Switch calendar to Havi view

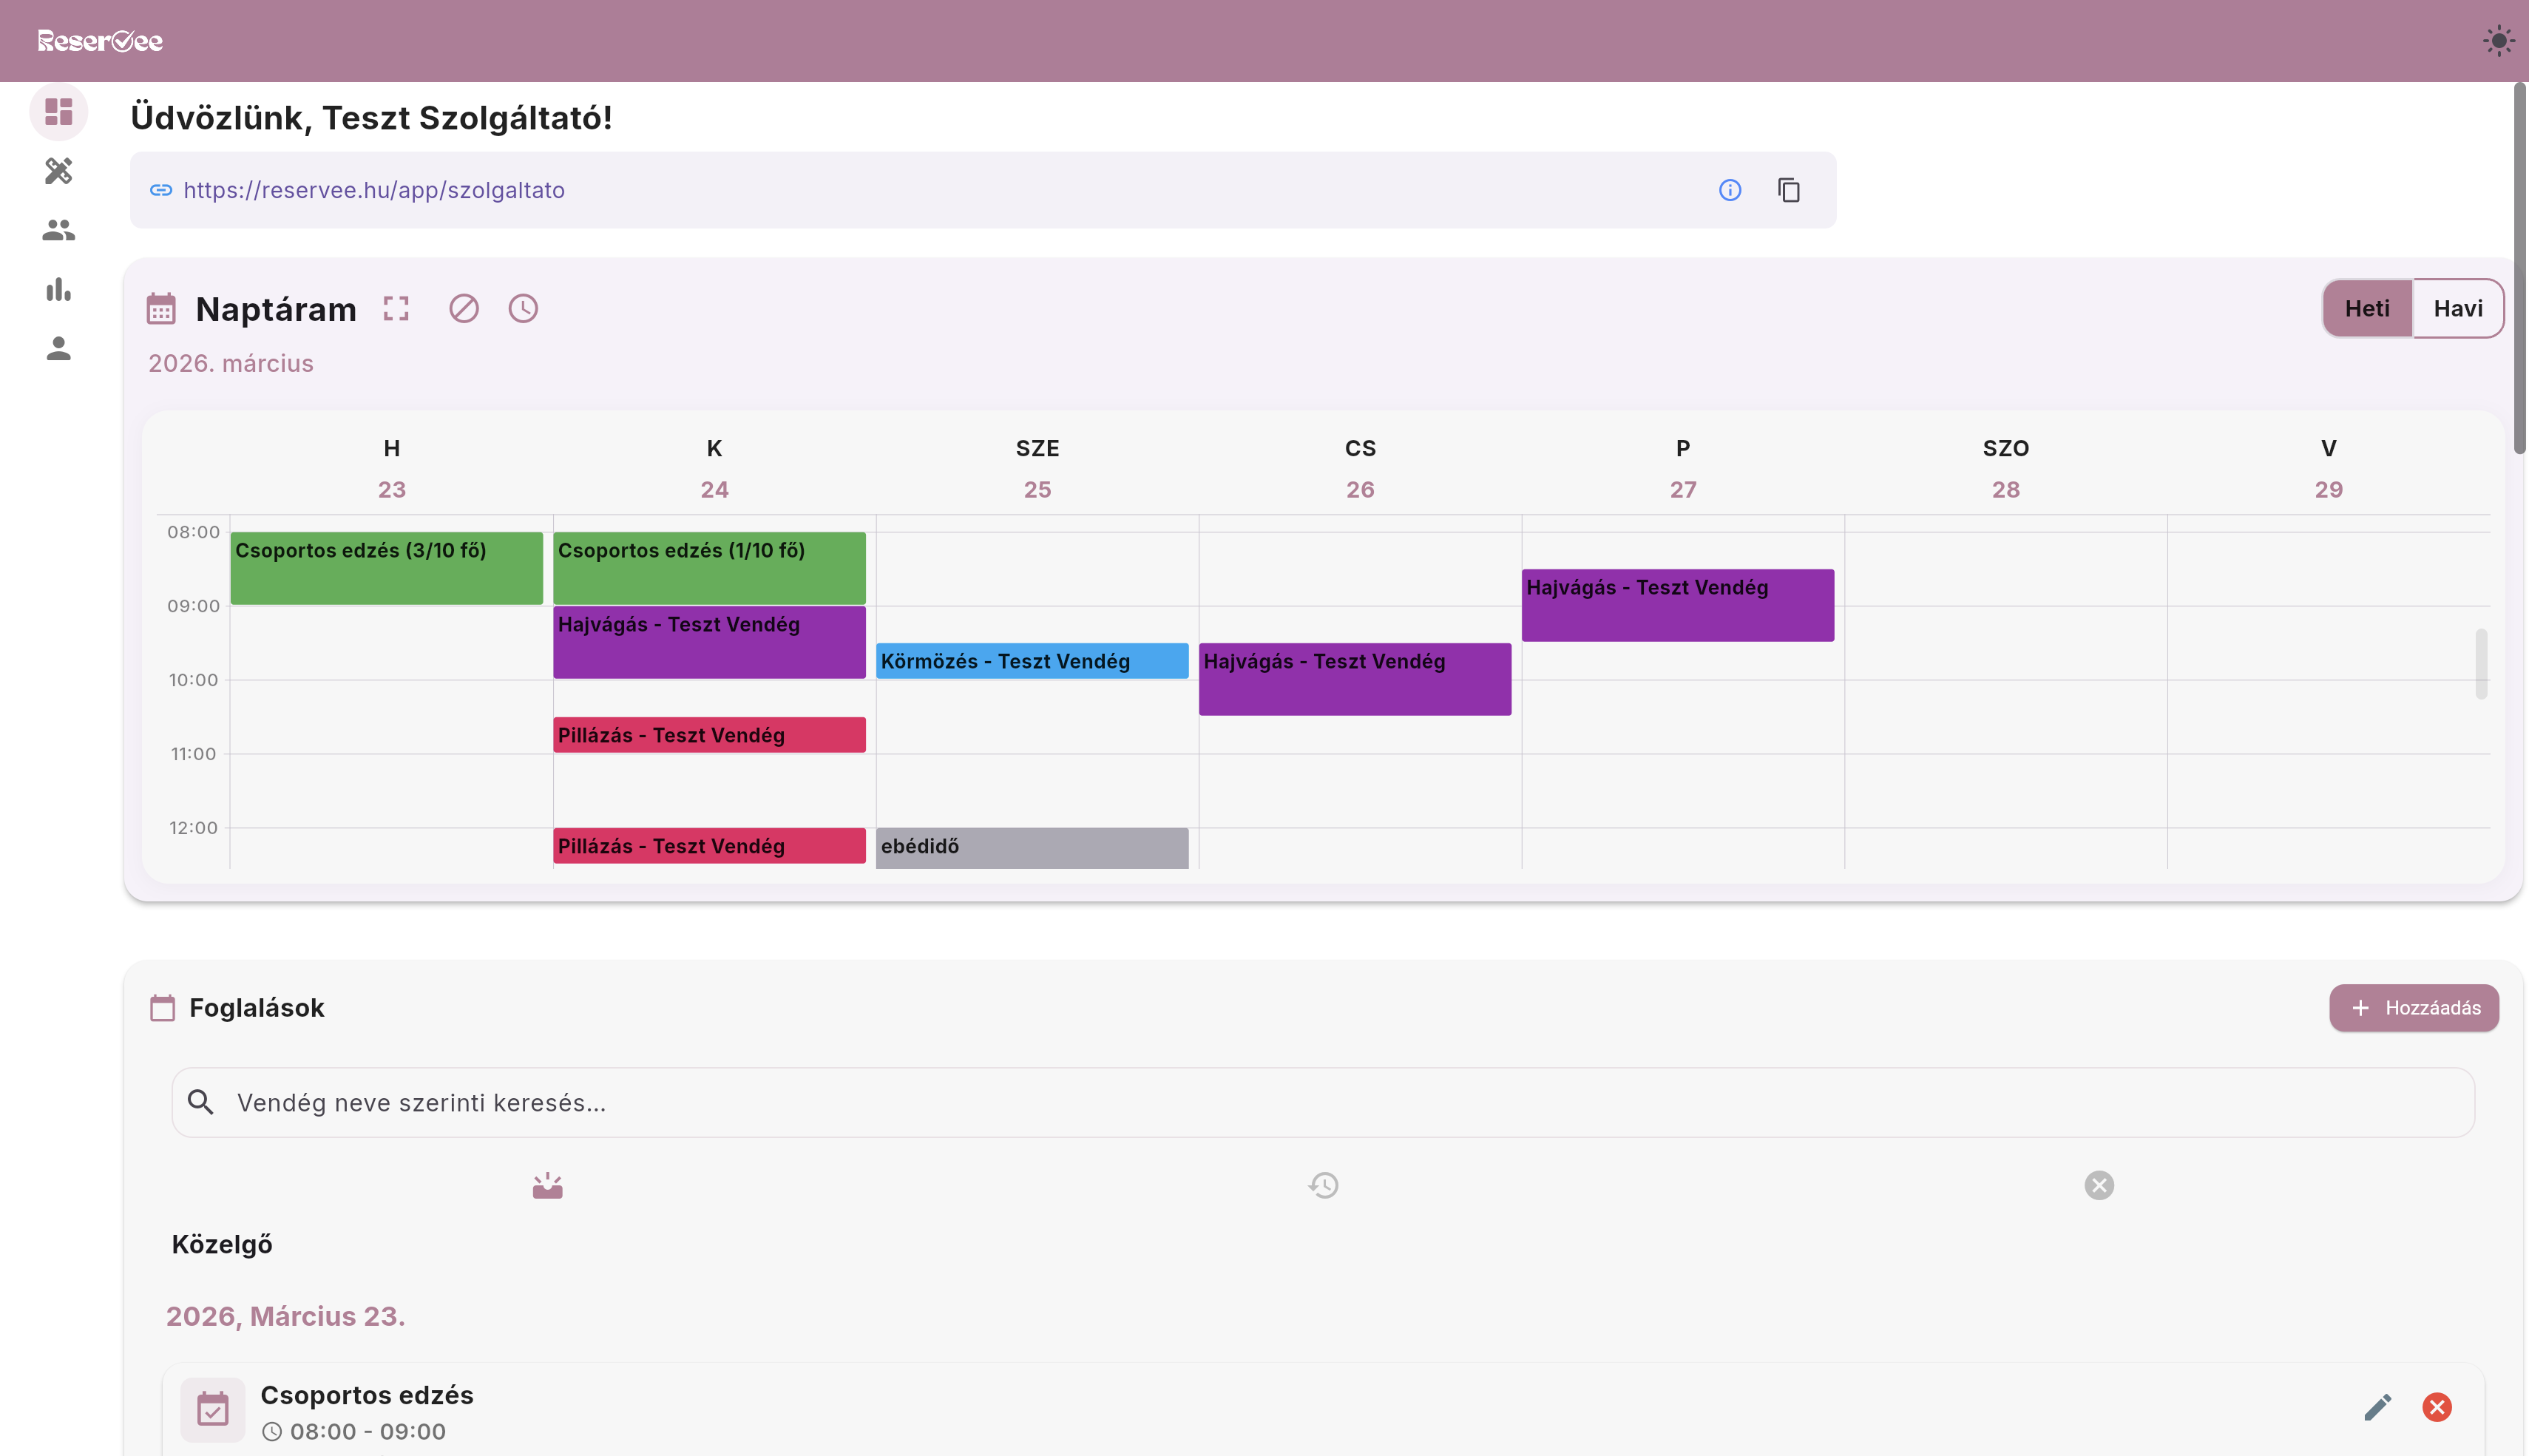[2457, 309]
